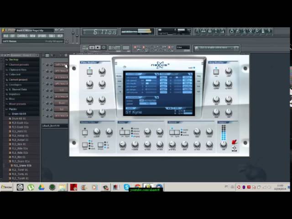Click the SY Kyrie preset name
292x219 pixels.
134,112
